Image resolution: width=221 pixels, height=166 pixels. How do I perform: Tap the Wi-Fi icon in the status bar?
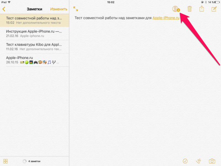point(9,2)
